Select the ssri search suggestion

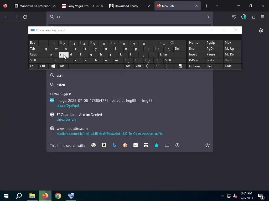130,75
